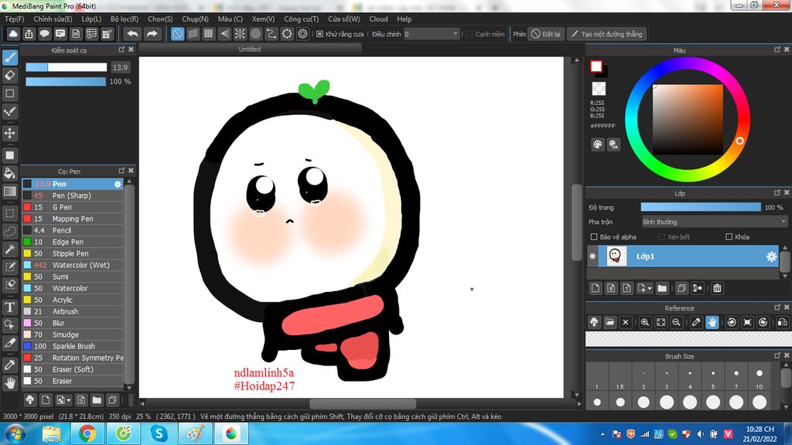
Task: Switch to the Untitled canvas tab
Action: (x=250, y=49)
